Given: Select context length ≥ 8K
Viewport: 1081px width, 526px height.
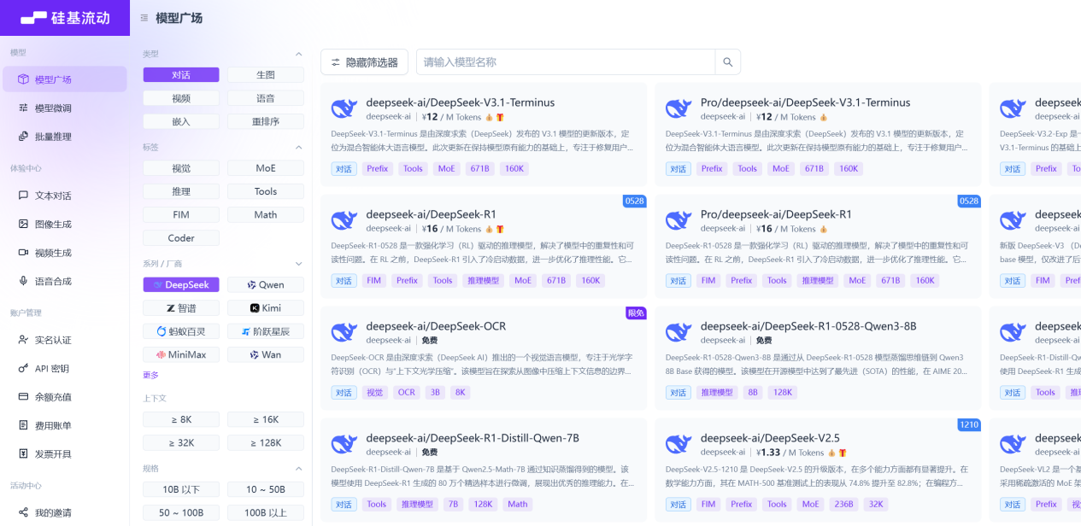Looking at the screenshot, I should pyautogui.click(x=181, y=419).
